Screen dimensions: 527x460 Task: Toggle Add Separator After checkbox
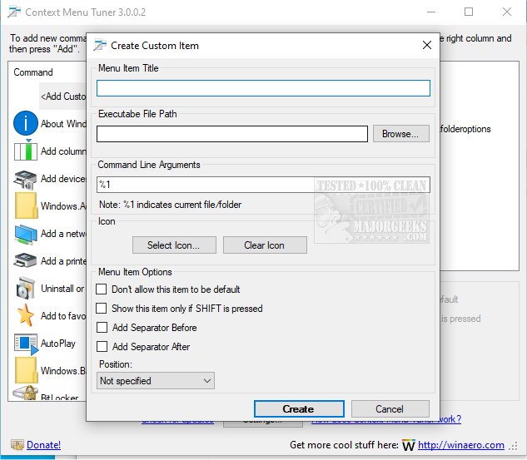point(102,347)
